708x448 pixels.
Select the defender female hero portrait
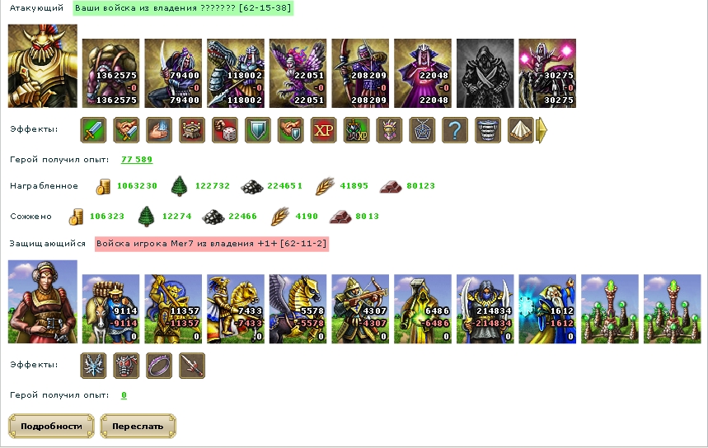click(x=43, y=301)
